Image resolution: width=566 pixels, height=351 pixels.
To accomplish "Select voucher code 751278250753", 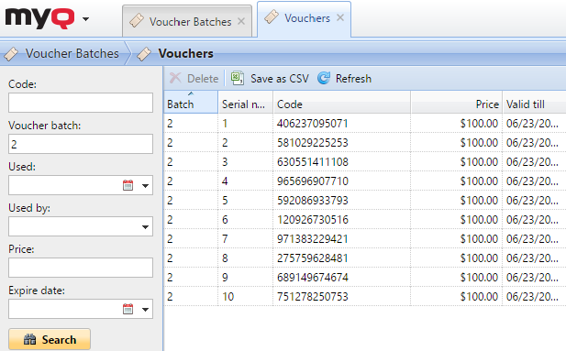I will coord(312,297).
